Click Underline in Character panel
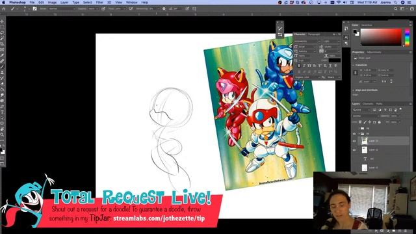The image size is (416, 234). [330, 66]
